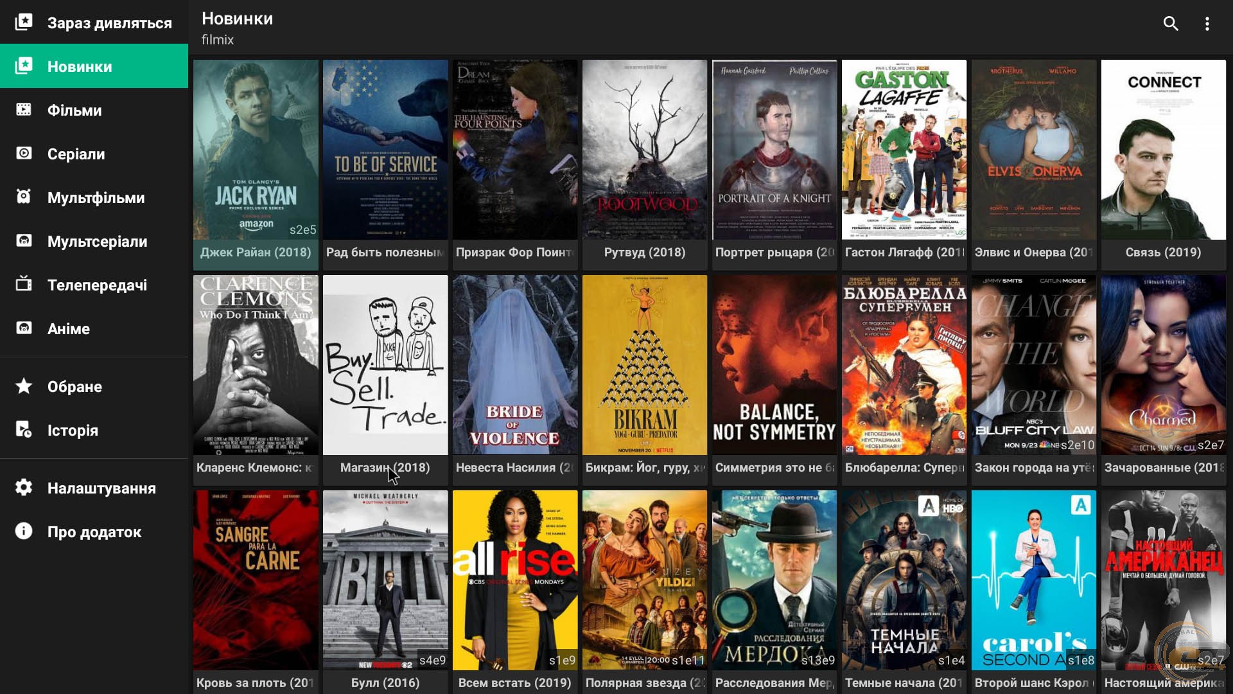Click the Налаштування gear icon
The width and height of the screenshot is (1233, 694).
tap(24, 488)
